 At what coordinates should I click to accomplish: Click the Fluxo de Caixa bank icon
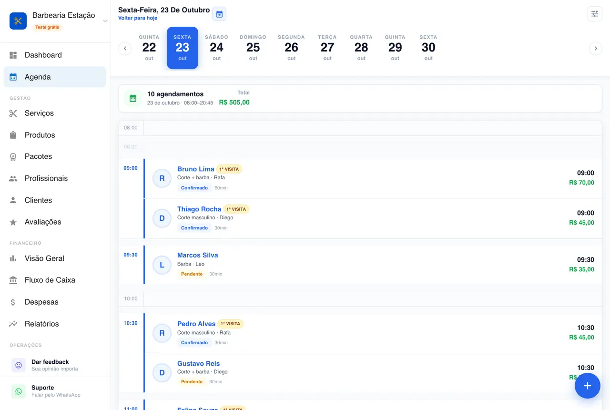click(13, 280)
